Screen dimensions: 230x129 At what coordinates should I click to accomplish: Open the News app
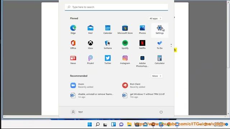[x=73, y=60]
